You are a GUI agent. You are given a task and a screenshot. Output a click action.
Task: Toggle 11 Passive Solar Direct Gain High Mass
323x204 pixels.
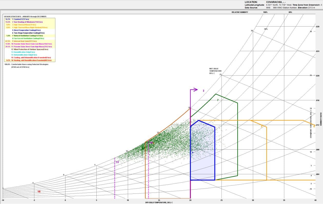[x=32, y=47]
